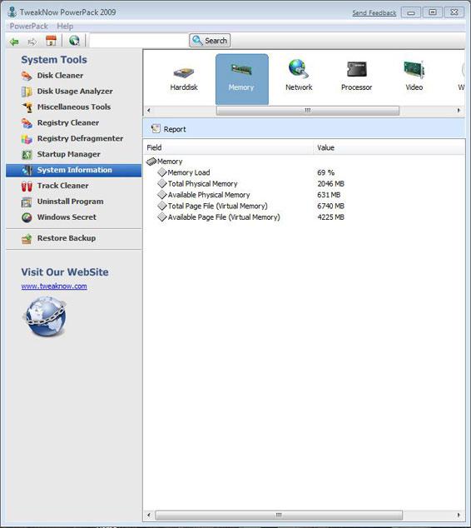Screen dimensions: 471x528
Task: Close the TweakNow PowerPack window
Action: 454,12
